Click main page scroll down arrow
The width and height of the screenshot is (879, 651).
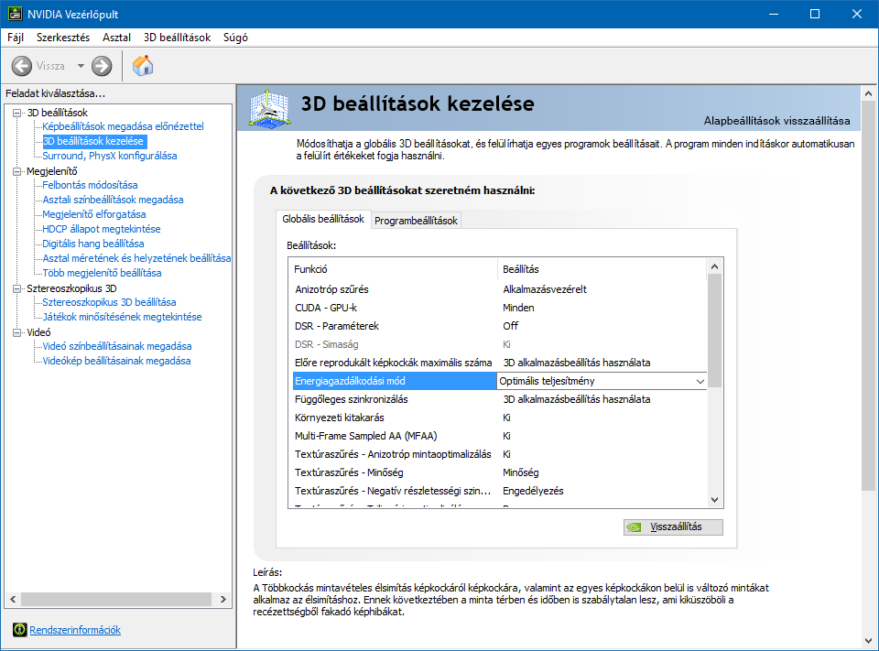[868, 641]
